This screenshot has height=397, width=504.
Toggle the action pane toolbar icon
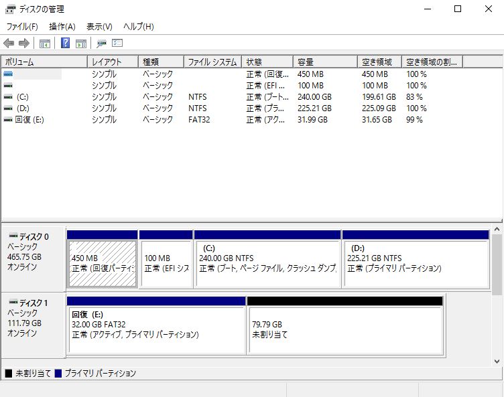pos(81,44)
